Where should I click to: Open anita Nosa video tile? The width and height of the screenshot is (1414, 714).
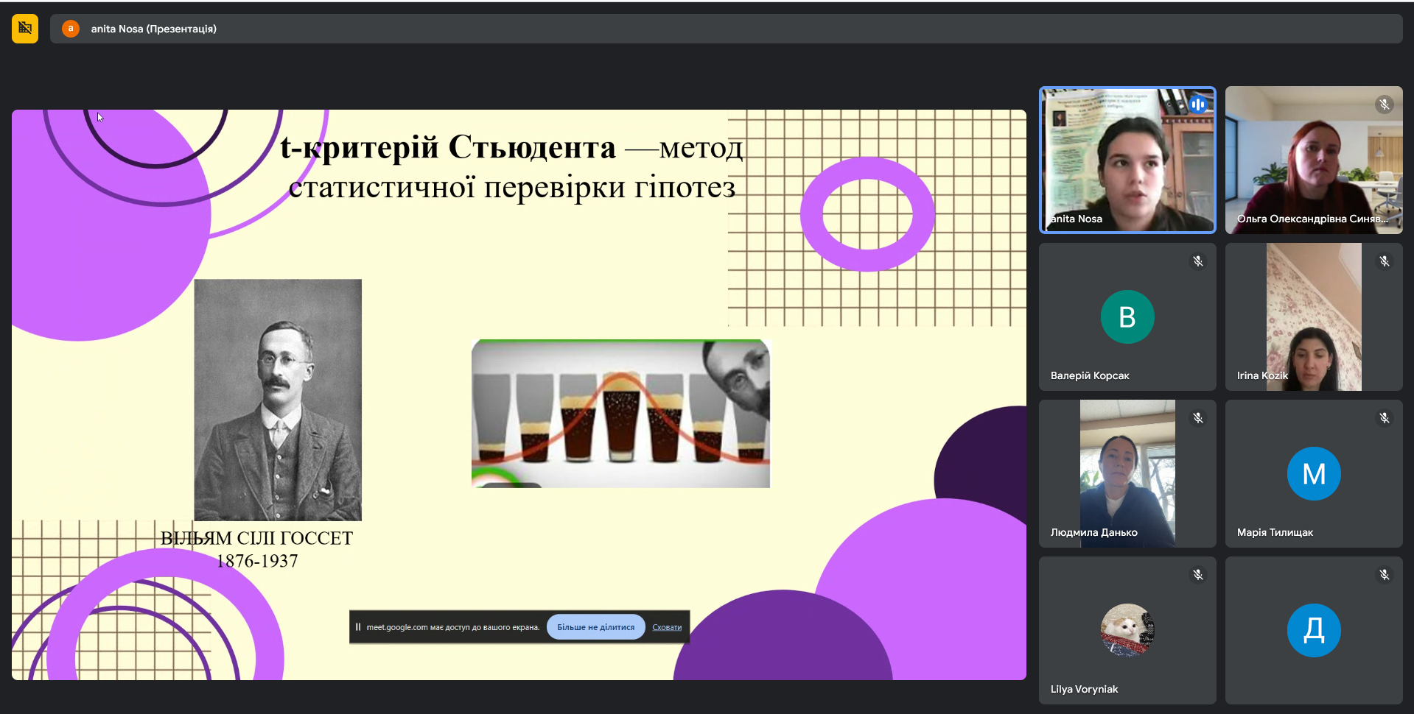1127,160
